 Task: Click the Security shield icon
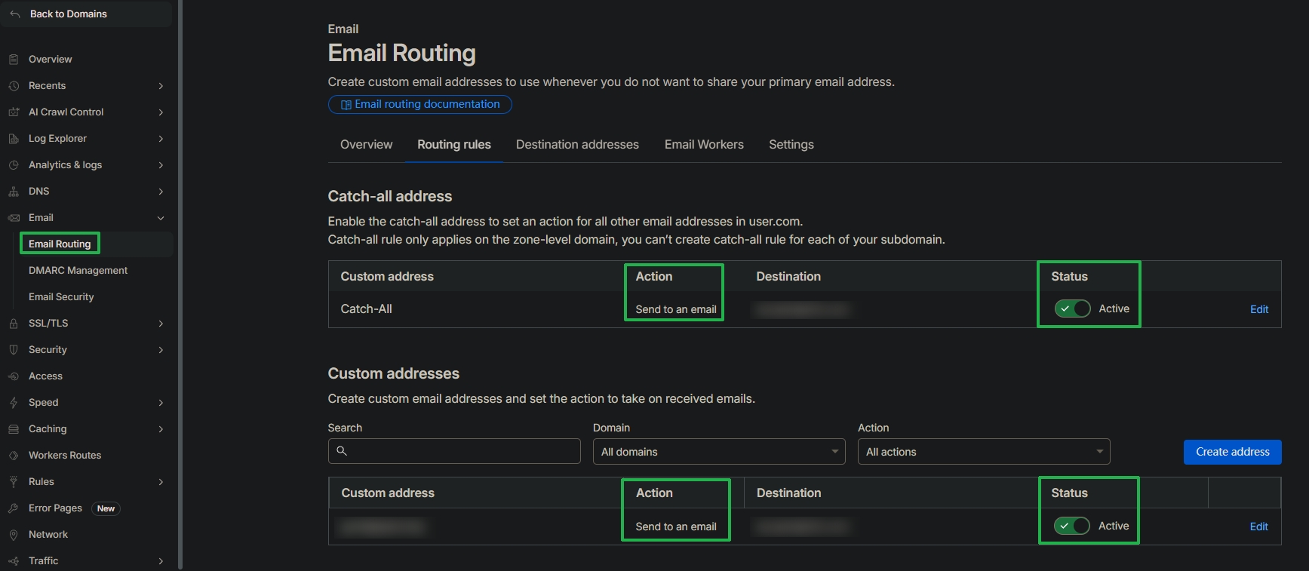(14, 350)
